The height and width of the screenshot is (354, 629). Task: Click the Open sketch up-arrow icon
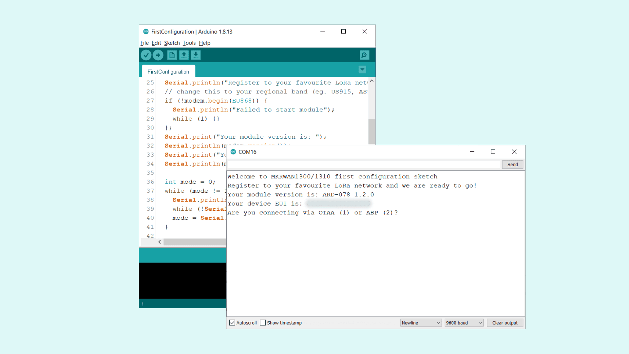click(x=184, y=55)
